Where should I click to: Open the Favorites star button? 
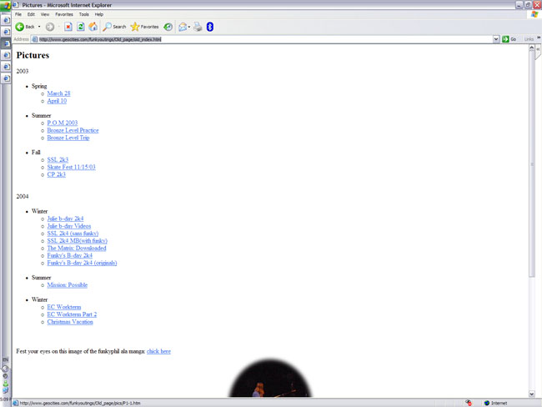[145, 27]
